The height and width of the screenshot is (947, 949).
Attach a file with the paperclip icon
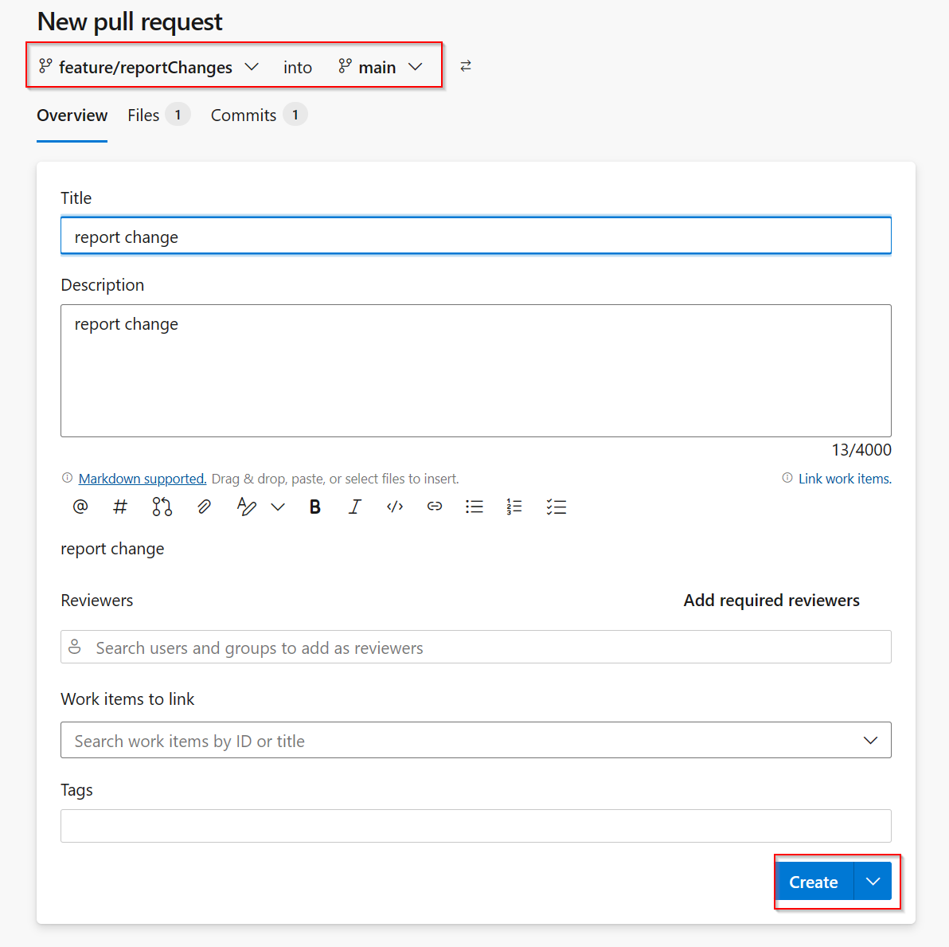click(203, 507)
